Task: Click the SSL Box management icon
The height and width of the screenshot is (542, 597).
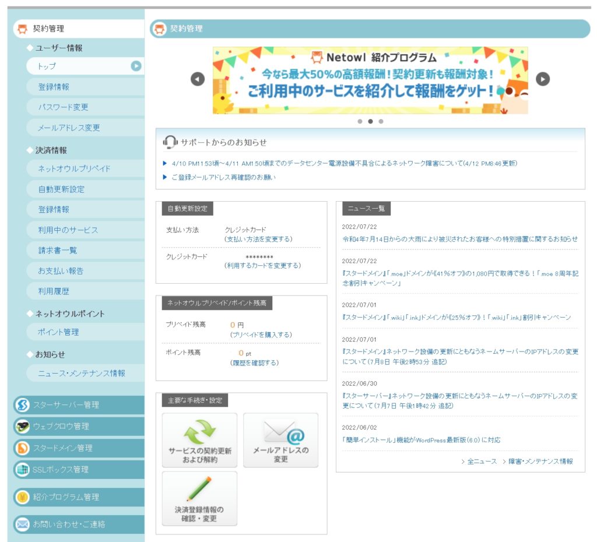Action: 22,469
